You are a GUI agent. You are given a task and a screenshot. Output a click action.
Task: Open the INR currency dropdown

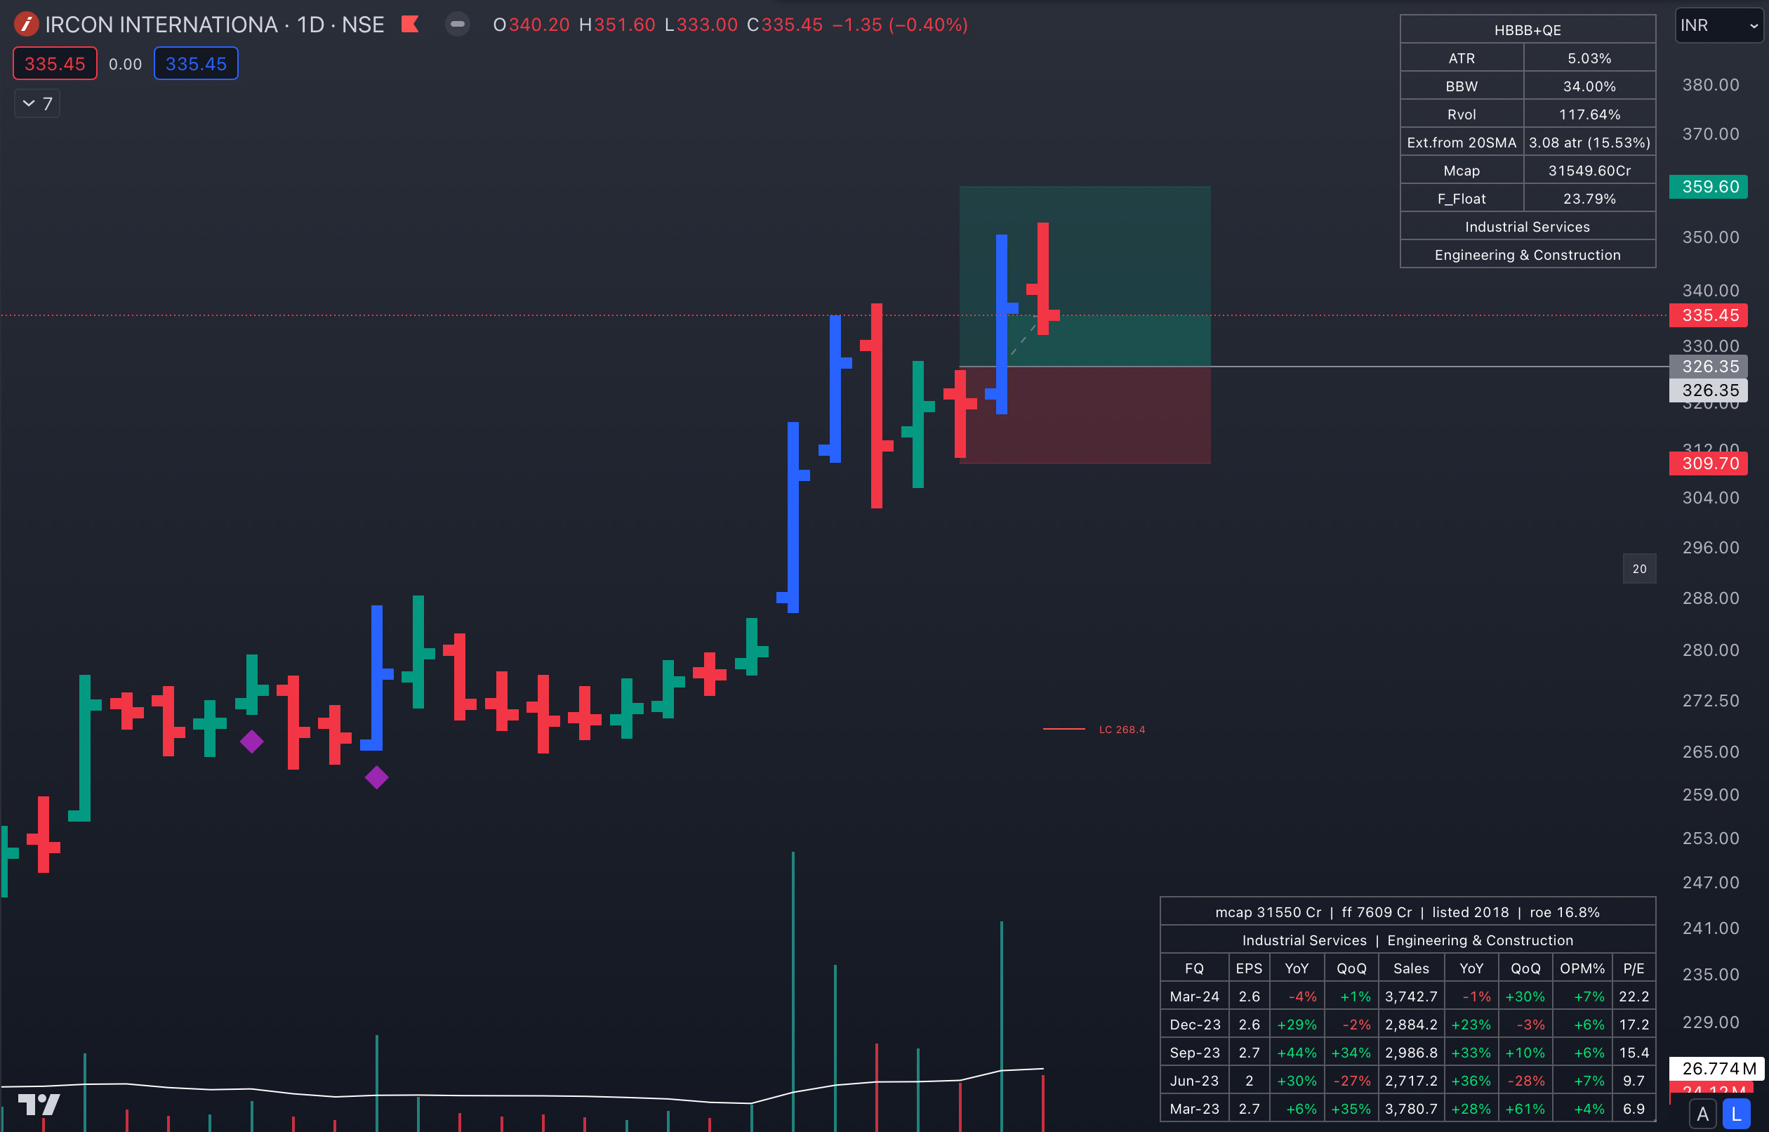click(1718, 26)
